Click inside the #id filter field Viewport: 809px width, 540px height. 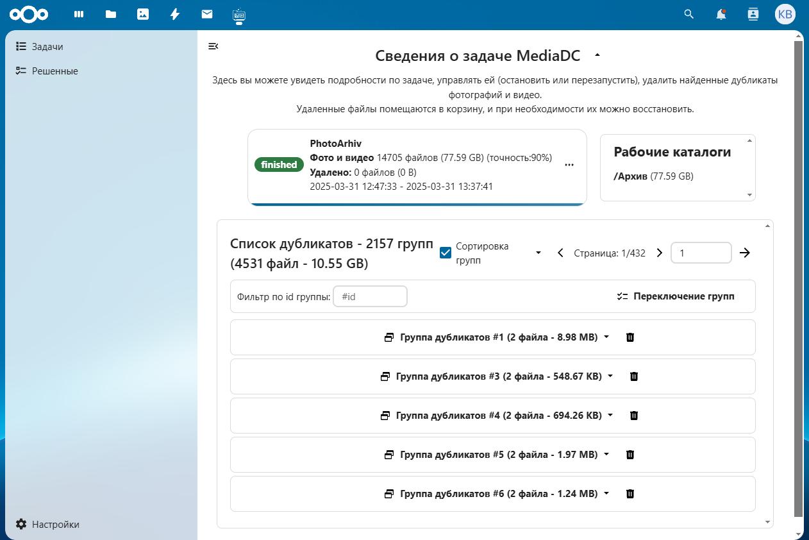370,296
